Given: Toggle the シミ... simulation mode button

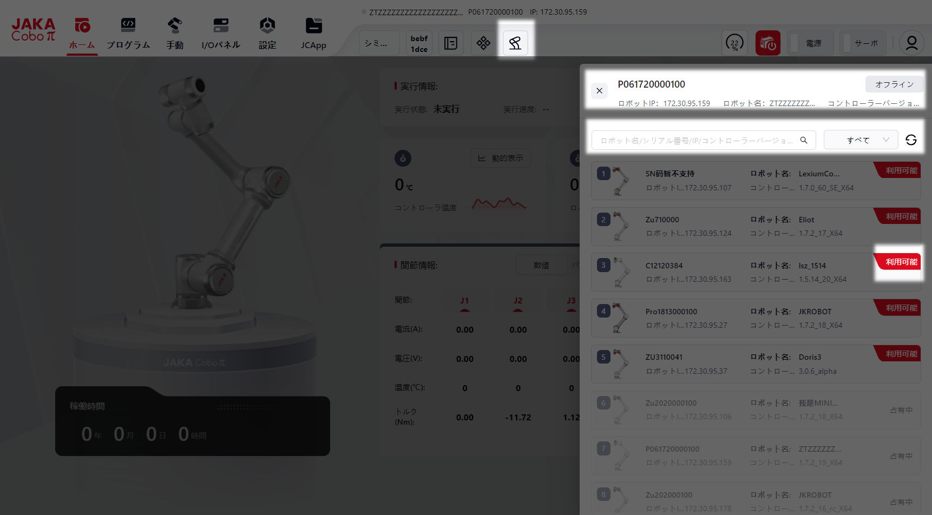Looking at the screenshot, I should 379,43.
